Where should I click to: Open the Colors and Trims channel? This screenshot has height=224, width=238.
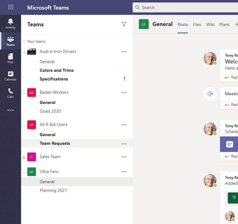coord(57,70)
